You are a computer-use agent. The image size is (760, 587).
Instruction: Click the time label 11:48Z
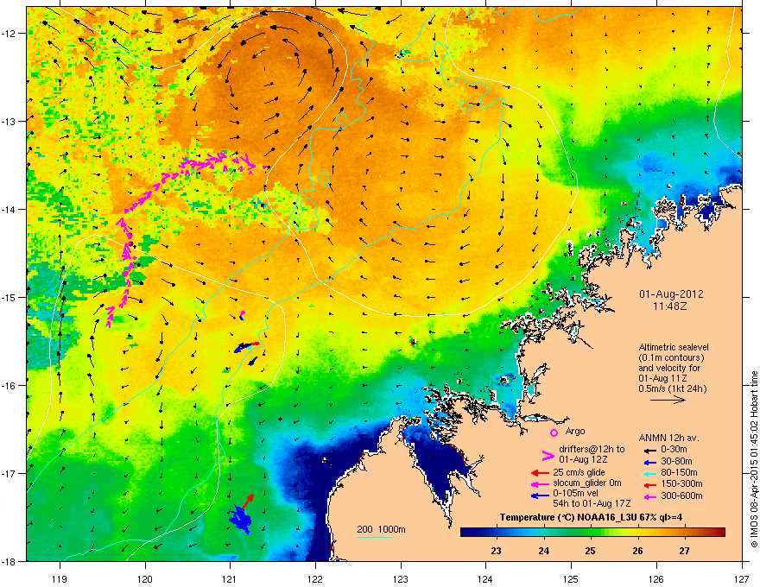[670, 306]
